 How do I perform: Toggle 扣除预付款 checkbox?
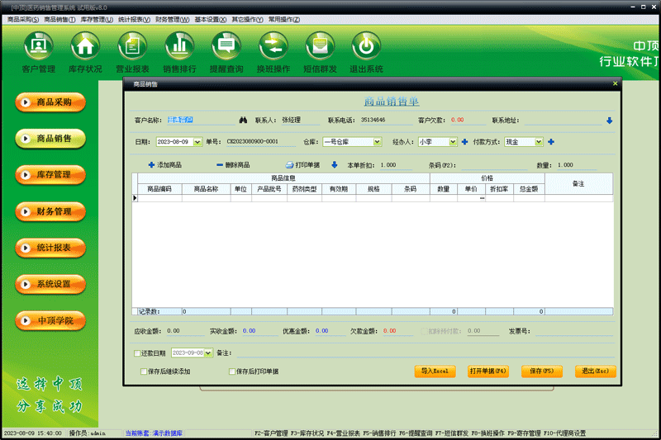(x=424, y=331)
